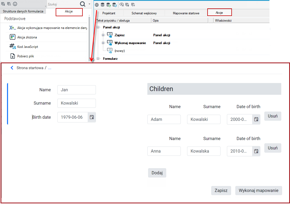This screenshot has width=290, height=205.
Task: Click the database icon with green refresh arrow
Action: pyautogui.click(x=109, y=5)
